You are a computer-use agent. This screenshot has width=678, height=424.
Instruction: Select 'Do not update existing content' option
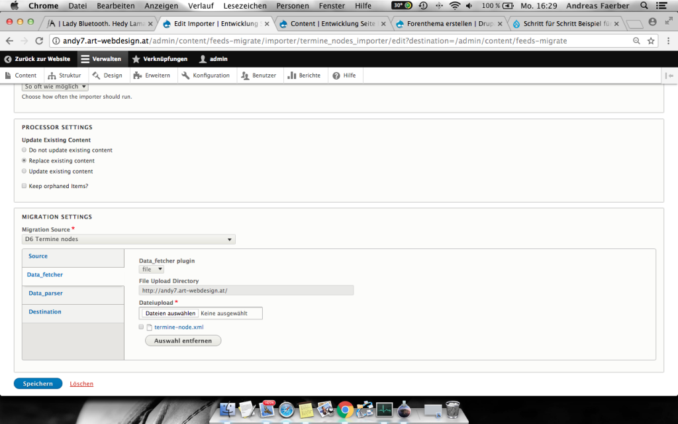pos(24,150)
